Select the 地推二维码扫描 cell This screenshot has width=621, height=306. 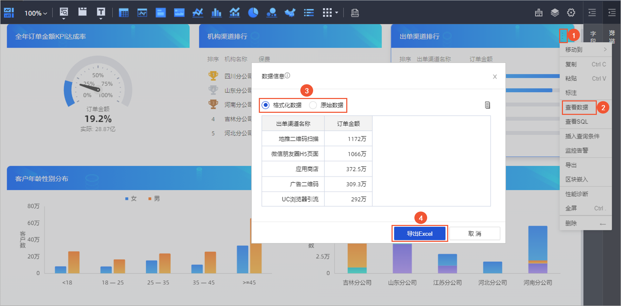coord(293,139)
